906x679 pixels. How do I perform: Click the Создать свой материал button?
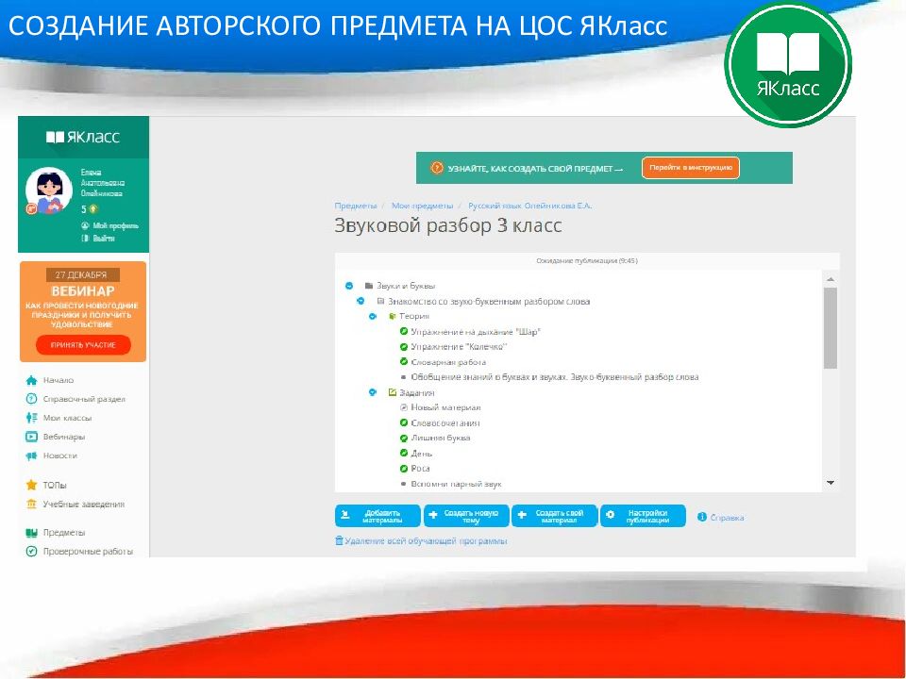point(554,516)
